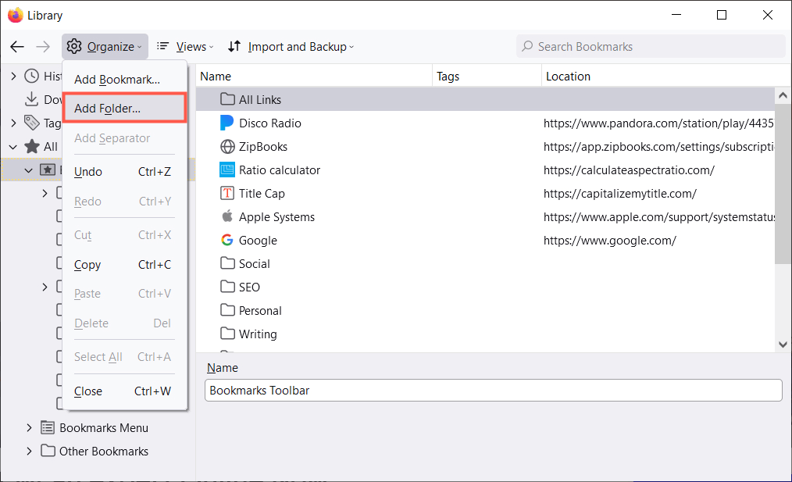Click the back arrow navigation icon
The width and height of the screenshot is (792, 482).
(17, 47)
